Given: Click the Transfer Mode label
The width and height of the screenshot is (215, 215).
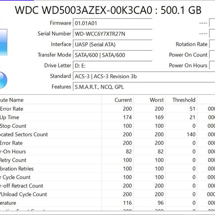Looking at the screenshot, I should pos(54,55).
